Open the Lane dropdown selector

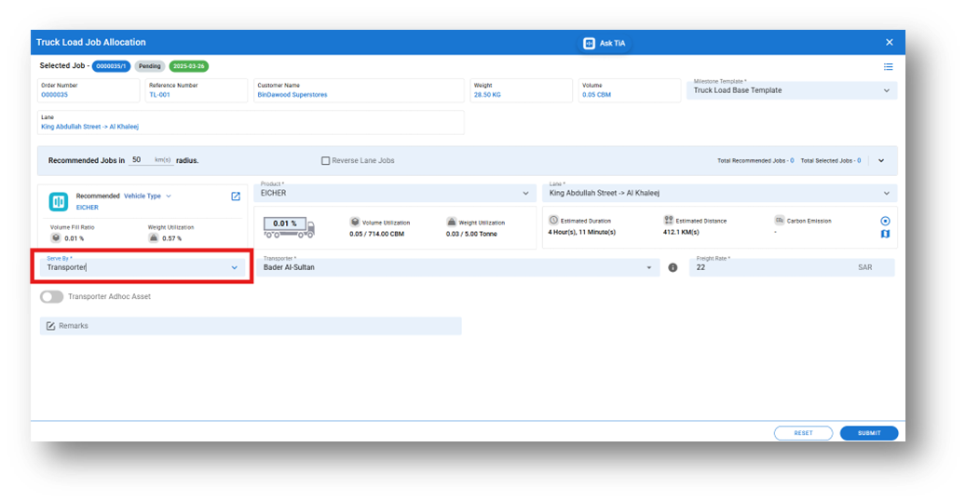(719, 193)
